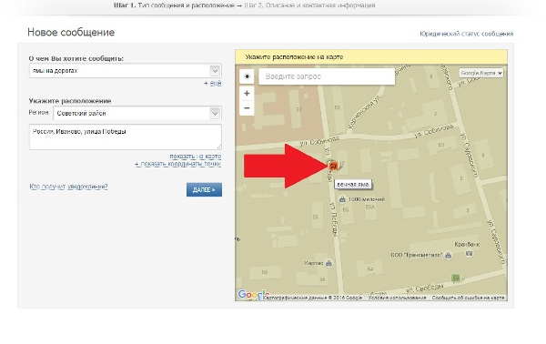The height and width of the screenshot is (344, 546).
Task: Click the Картис shop icon on map
Action: [329, 263]
